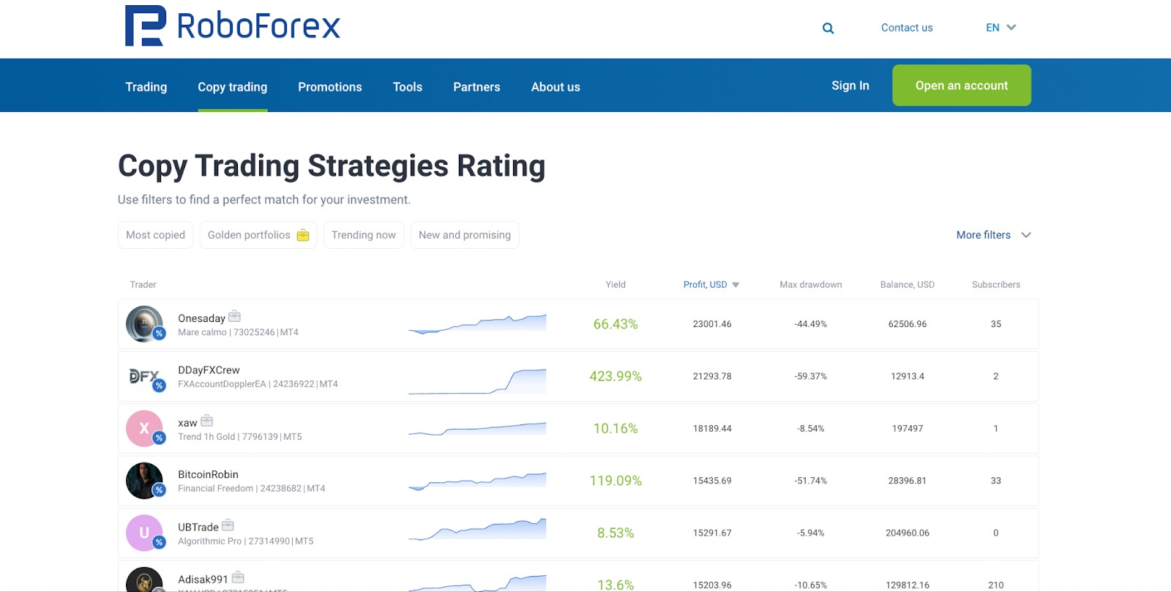Open the Copy trading menu
The image size is (1171, 592).
[x=233, y=86]
